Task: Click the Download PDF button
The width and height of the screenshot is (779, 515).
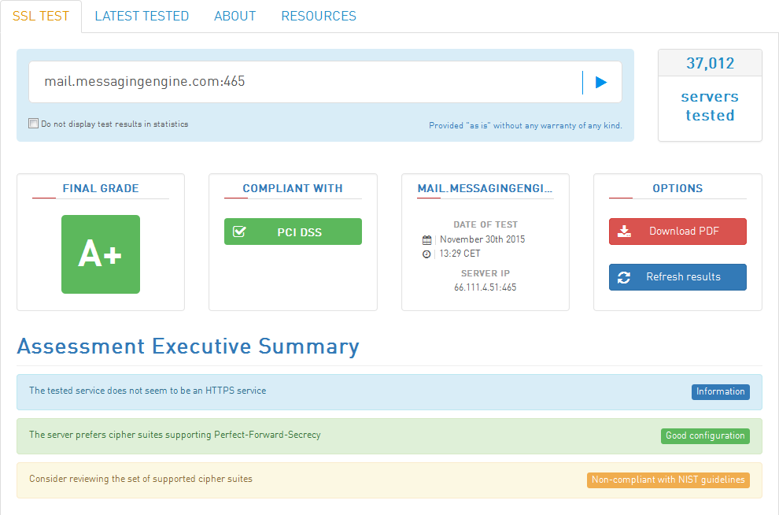Action: (x=677, y=232)
